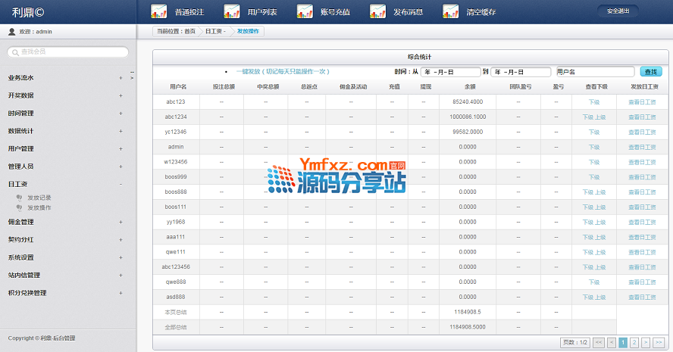Expand the 业务流水 sidebar section
The width and height of the screenshot is (673, 352).
121,78
